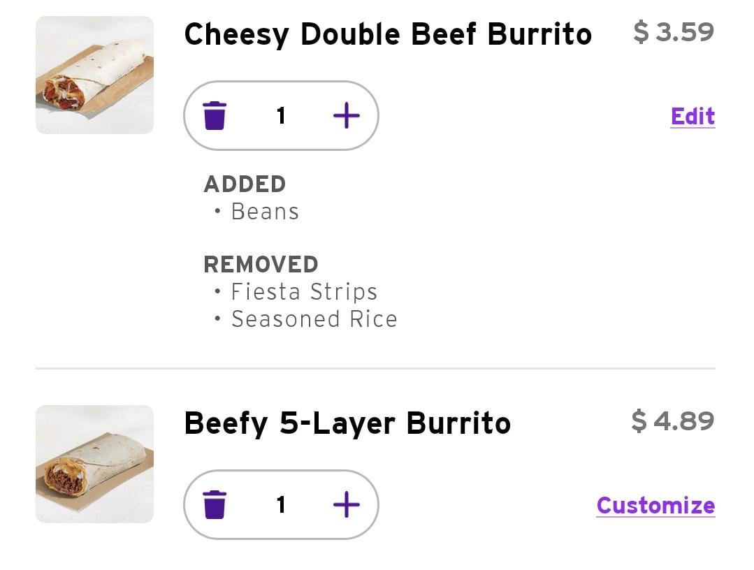Click the quantity number for Beefy 5-Layer Burrito
754x570 pixels.
coord(281,504)
